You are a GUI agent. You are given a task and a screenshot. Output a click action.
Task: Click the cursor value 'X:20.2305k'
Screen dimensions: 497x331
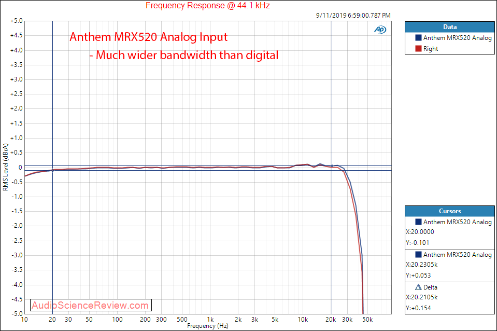pyautogui.click(x=422, y=265)
